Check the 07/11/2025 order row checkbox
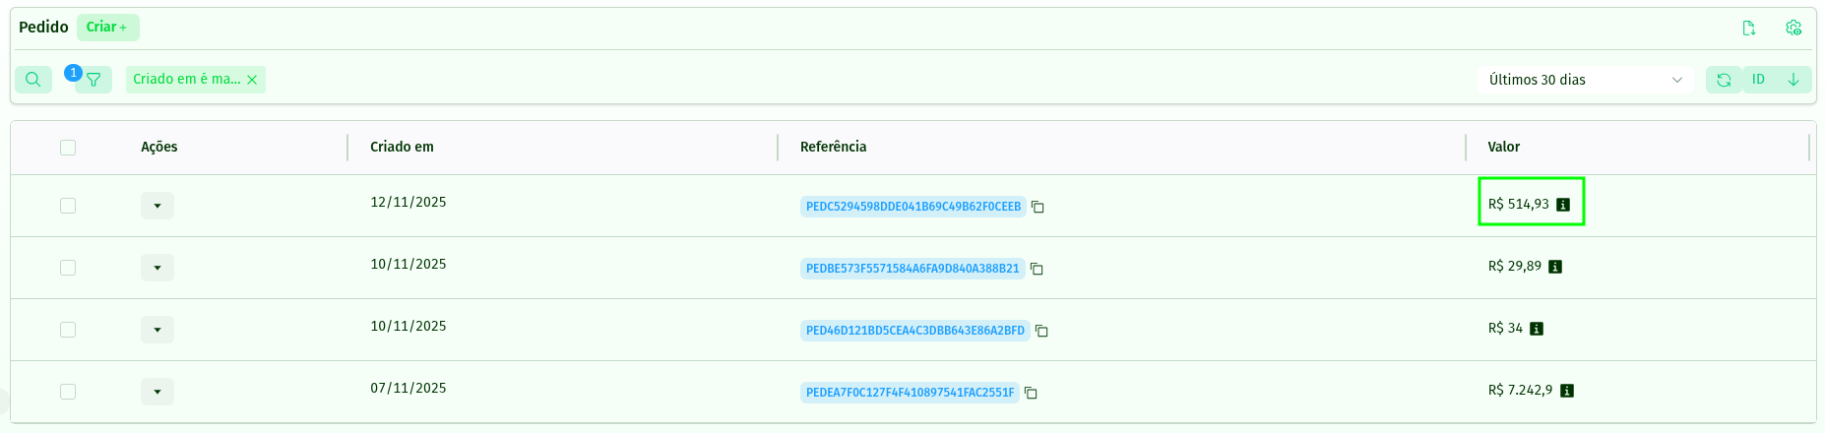The height and width of the screenshot is (433, 1825). pos(68,392)
